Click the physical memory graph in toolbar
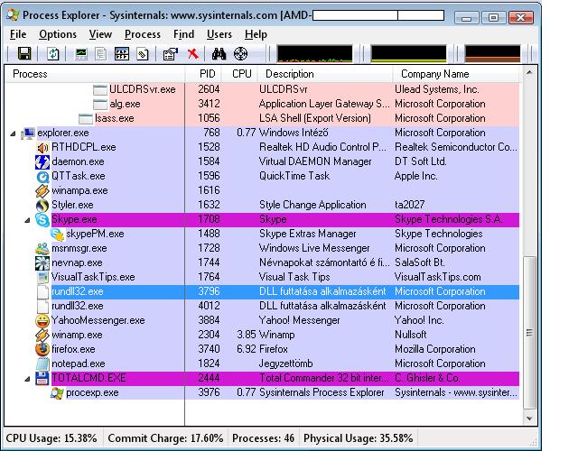The width and height of the screenshot is (578, 451). pos(492,53)
